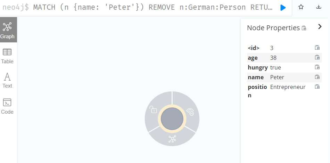
Task: Expand node relationships via the graph segment
Action: 172,139
